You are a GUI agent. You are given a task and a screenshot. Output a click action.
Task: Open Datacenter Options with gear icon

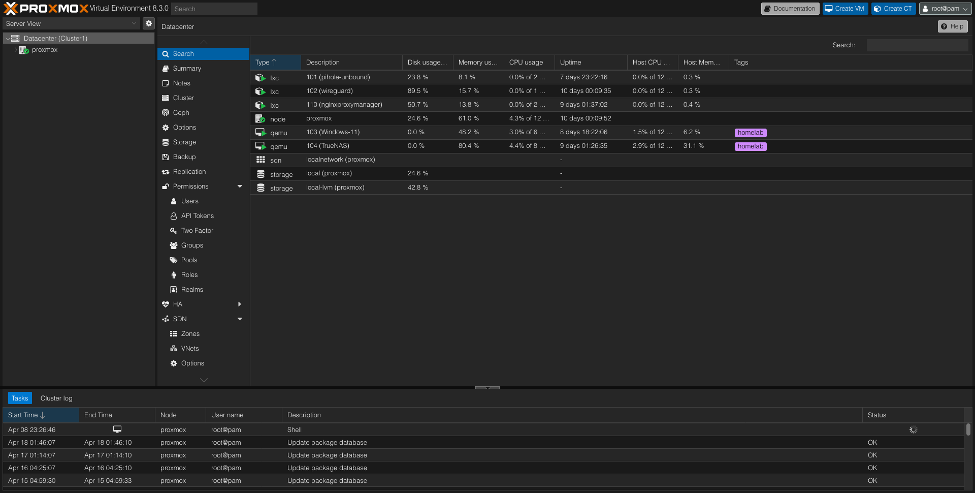pyautogui.click(x=203, y=127)
